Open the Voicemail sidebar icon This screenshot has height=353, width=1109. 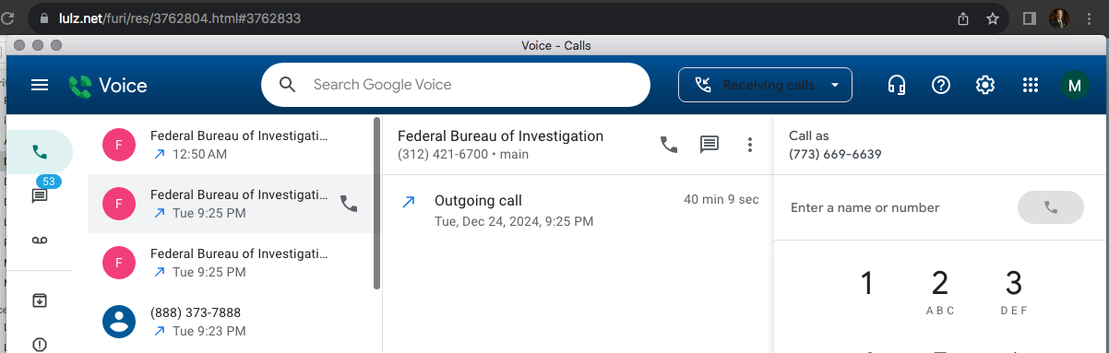[40, 240]
